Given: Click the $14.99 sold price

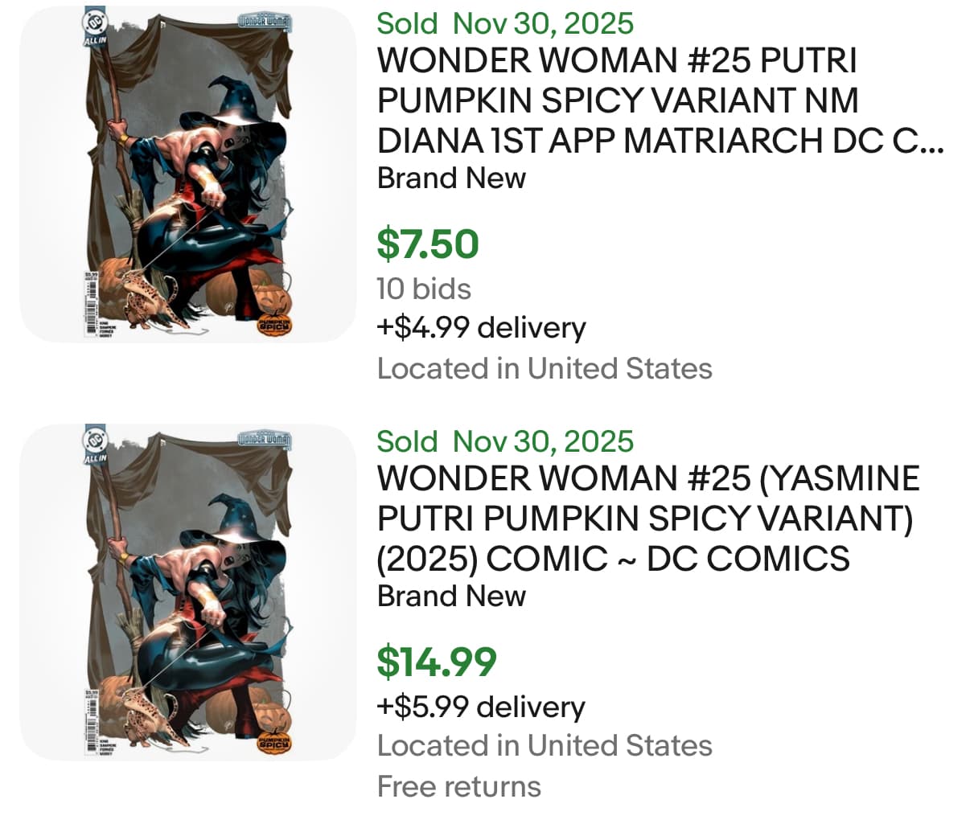Looking at the screenshot, I should 437,662.
